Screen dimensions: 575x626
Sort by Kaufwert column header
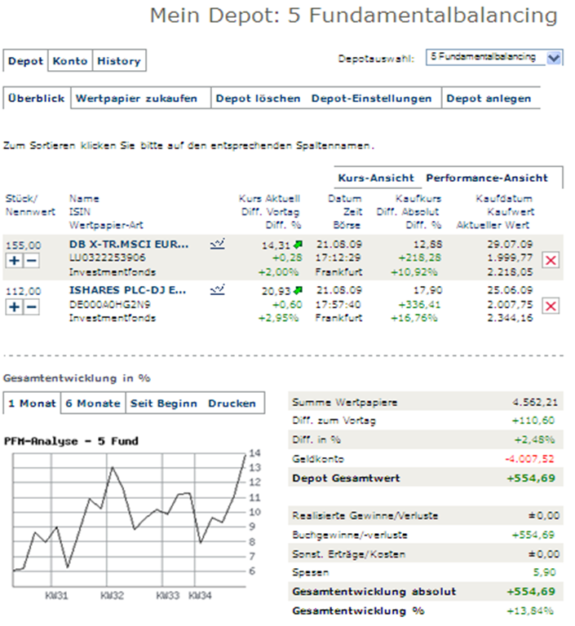pyautogui.click(x=511, y=212)
